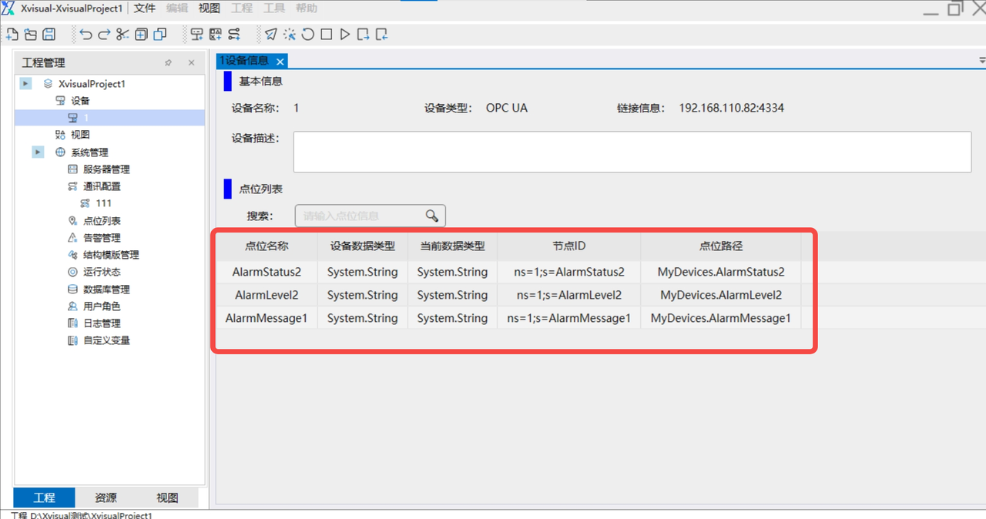This screenshot has width=986, height=519.
Task: Click the 节点ID column header
Action: click(x=568, y=246)
